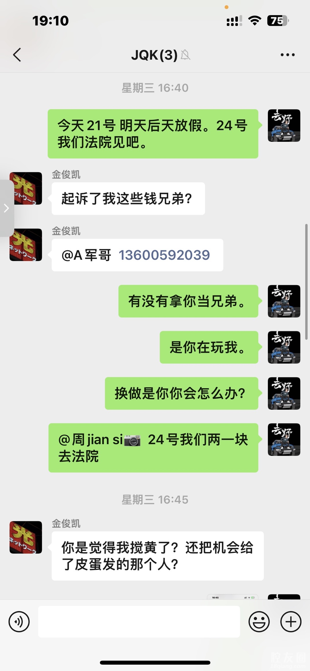Tap the JQK(3) group chat title
This screenshot has width=310, height=671.
coord(154,55)
